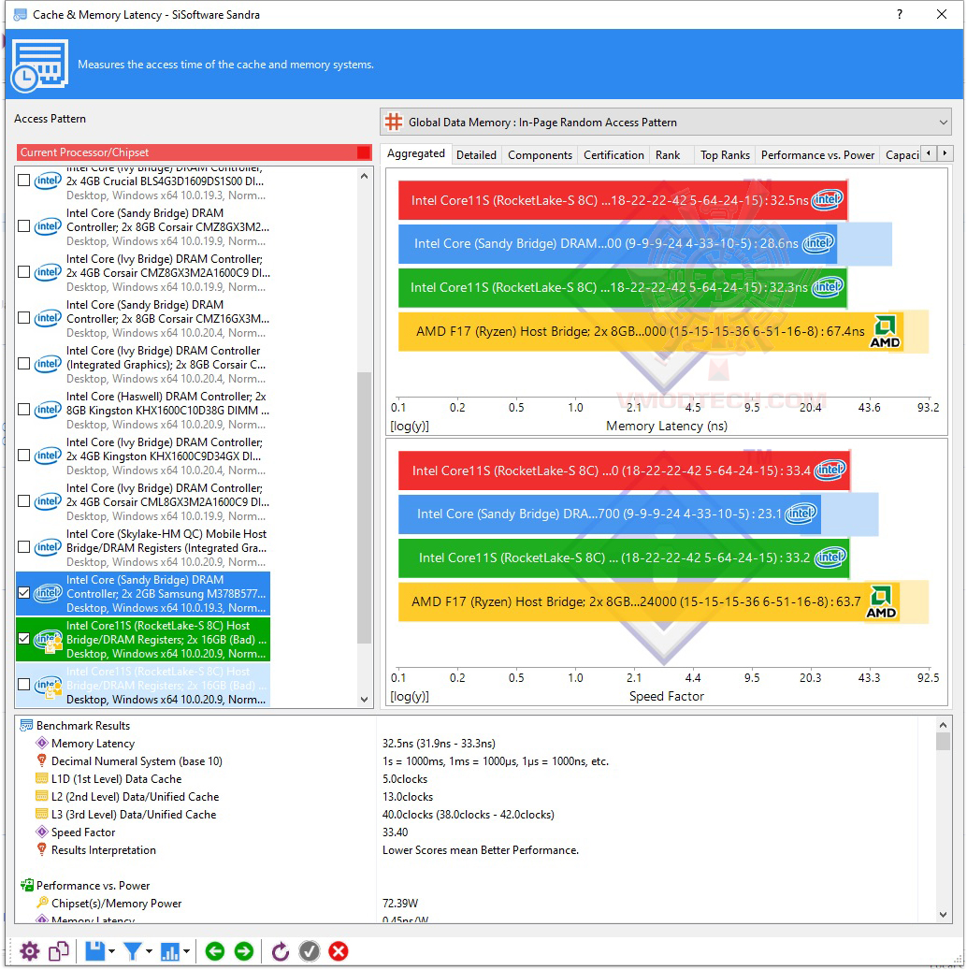Click the yellow AMD 63.7 speed factor bar
This screenshot has width=967, height=970.
(x=649, y=601)
